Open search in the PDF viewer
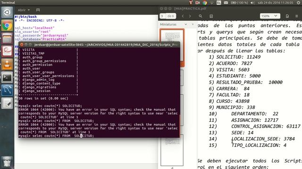This screenshot has width=302, height=169. (x=201, y=16)
